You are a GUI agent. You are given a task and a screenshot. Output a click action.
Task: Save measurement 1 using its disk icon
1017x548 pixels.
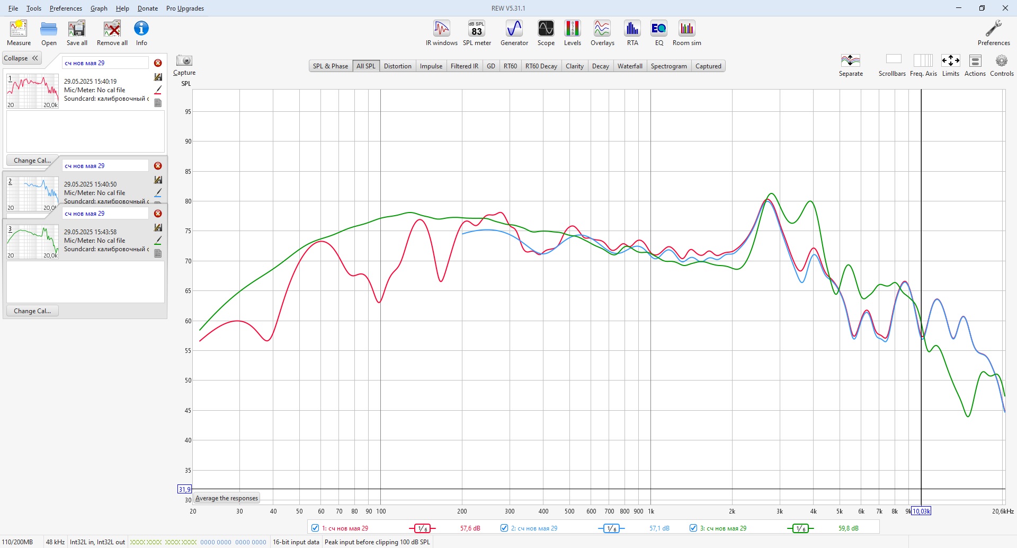pyautogui.click(x=158, y=77)
